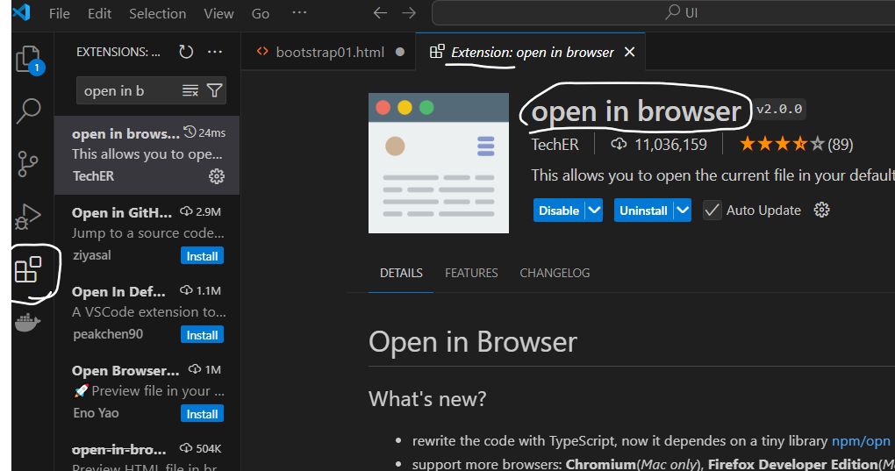The image size is (895, 471).
Task: Clear the extensions search results
Action: click(x=190, y=90)
